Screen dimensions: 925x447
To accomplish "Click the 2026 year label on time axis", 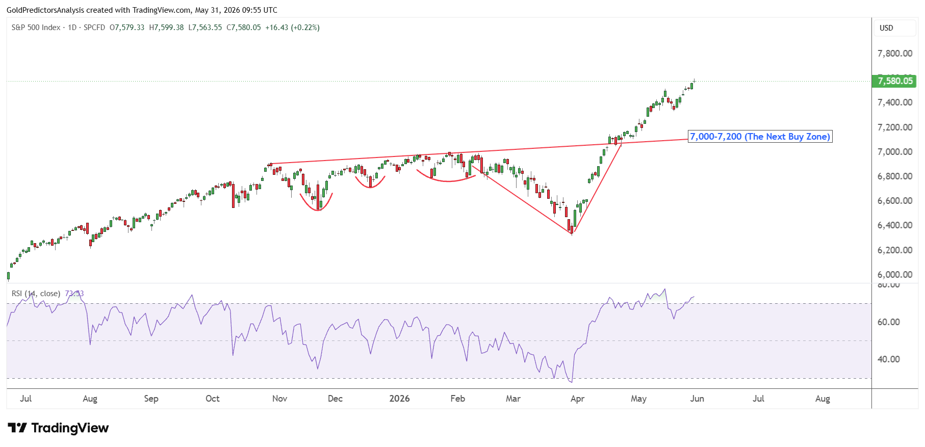I will (399, 399).
